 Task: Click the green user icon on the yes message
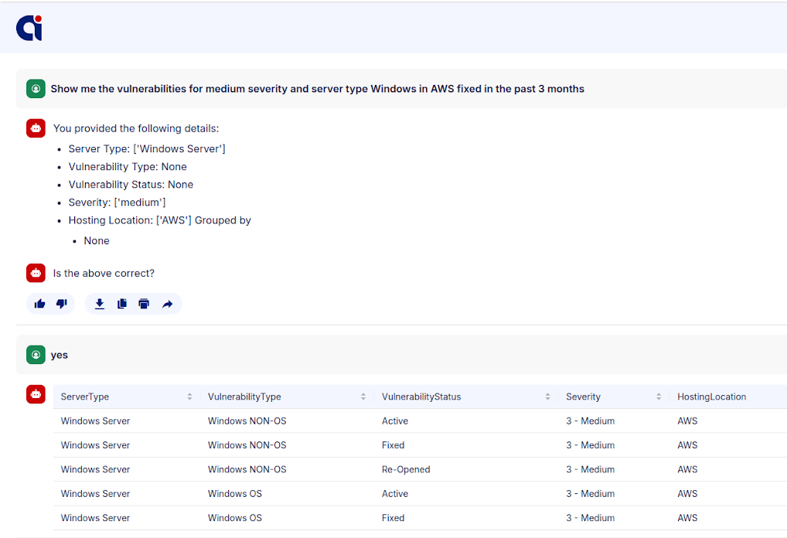(x=36, y=355)
